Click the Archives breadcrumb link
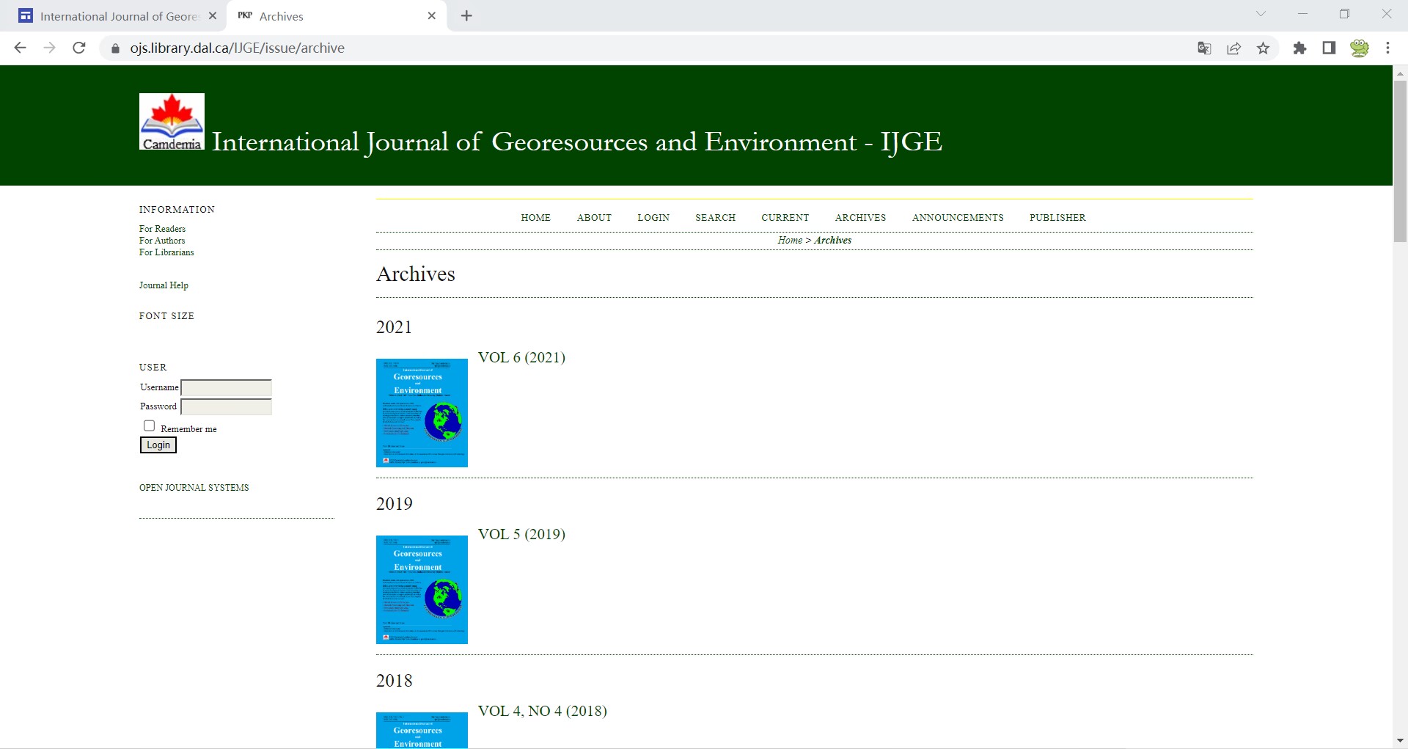This screenshot has width=1408, height=749. [833, 240]
